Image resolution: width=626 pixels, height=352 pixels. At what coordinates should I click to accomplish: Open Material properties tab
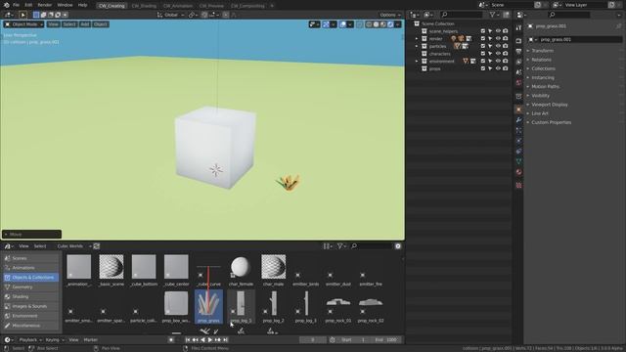(x=518, y=172)
